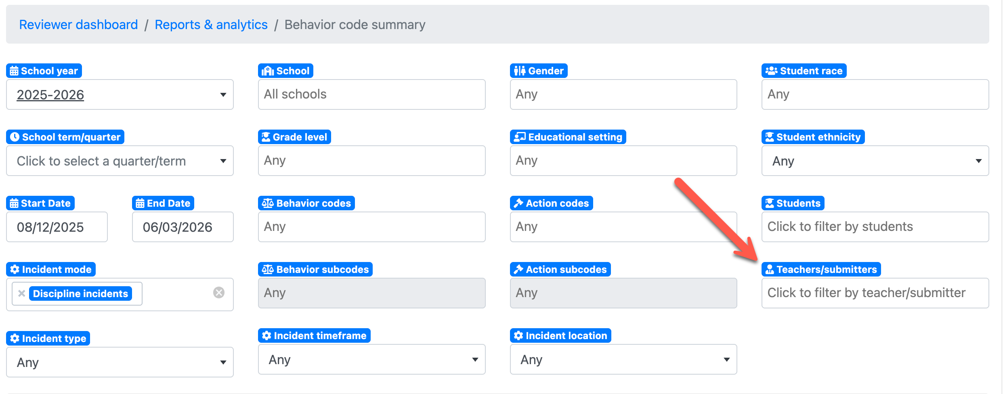Click the teacher/submitter filter field

[875, 293]
